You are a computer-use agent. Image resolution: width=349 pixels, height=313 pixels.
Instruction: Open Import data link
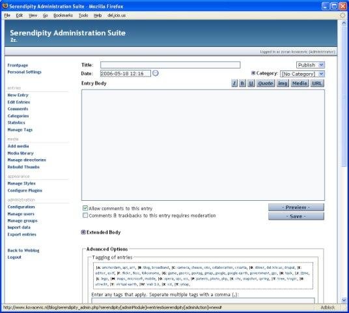19,228
